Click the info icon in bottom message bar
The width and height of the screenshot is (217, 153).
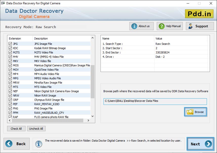coord(38,144)
